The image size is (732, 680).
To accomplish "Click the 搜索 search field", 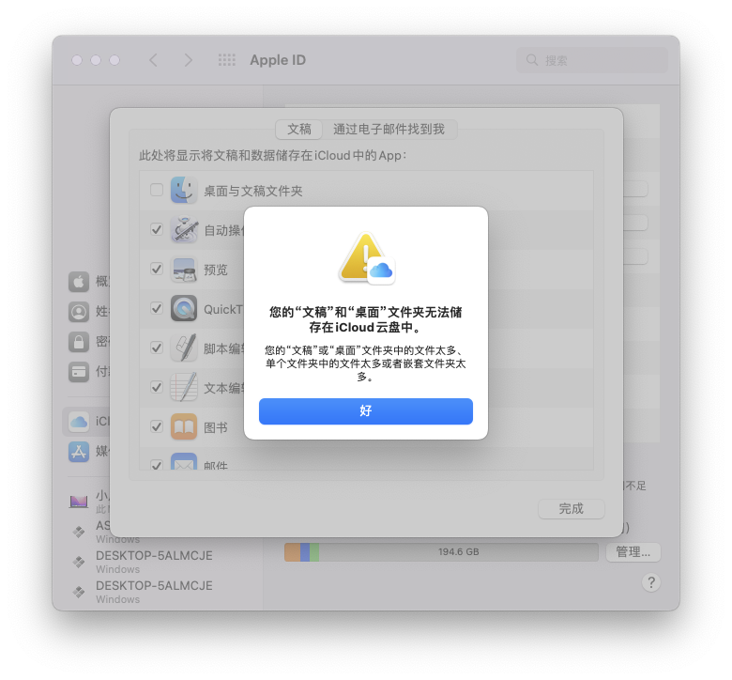I will 592,60.
